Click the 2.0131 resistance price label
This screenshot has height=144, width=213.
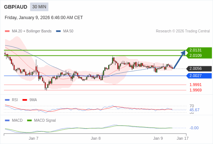195,50
